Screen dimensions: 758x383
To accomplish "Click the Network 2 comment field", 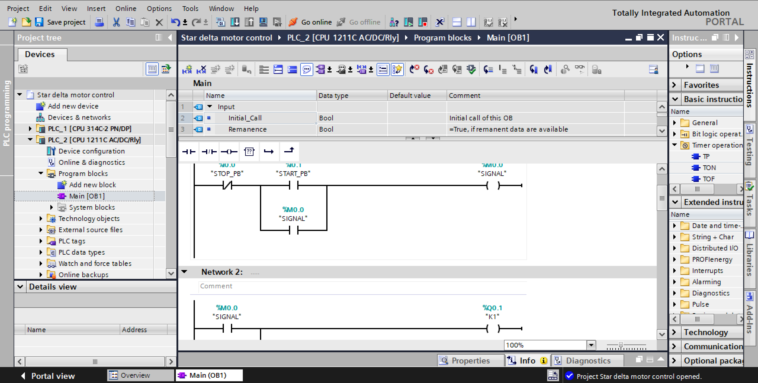I will (x=362, y=286).
